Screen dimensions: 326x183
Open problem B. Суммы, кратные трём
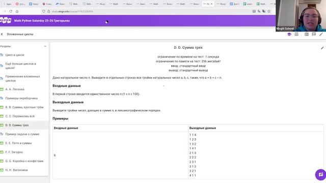click(x=24, y=107)
